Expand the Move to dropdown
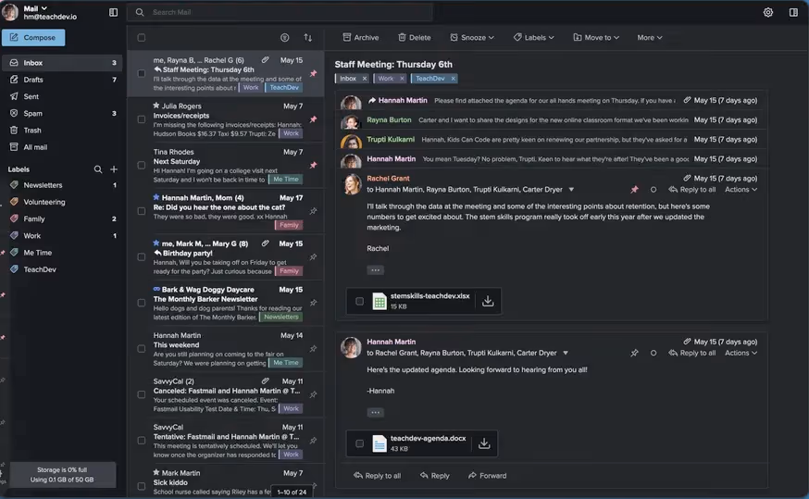 pos(597,38)
